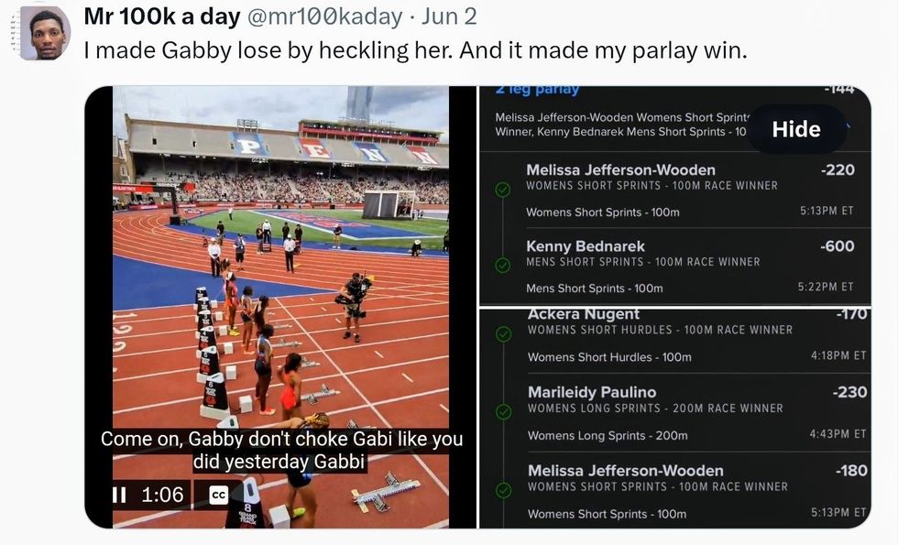Click the Mr 100k a day display name
This screenshot has width=898, height=545.
coord(162,16)
